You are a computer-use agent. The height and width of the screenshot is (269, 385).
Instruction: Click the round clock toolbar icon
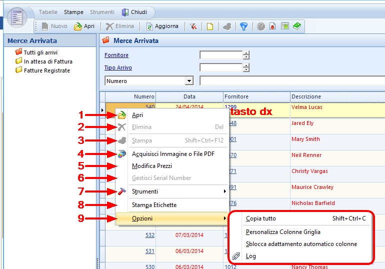coord(261,26)
